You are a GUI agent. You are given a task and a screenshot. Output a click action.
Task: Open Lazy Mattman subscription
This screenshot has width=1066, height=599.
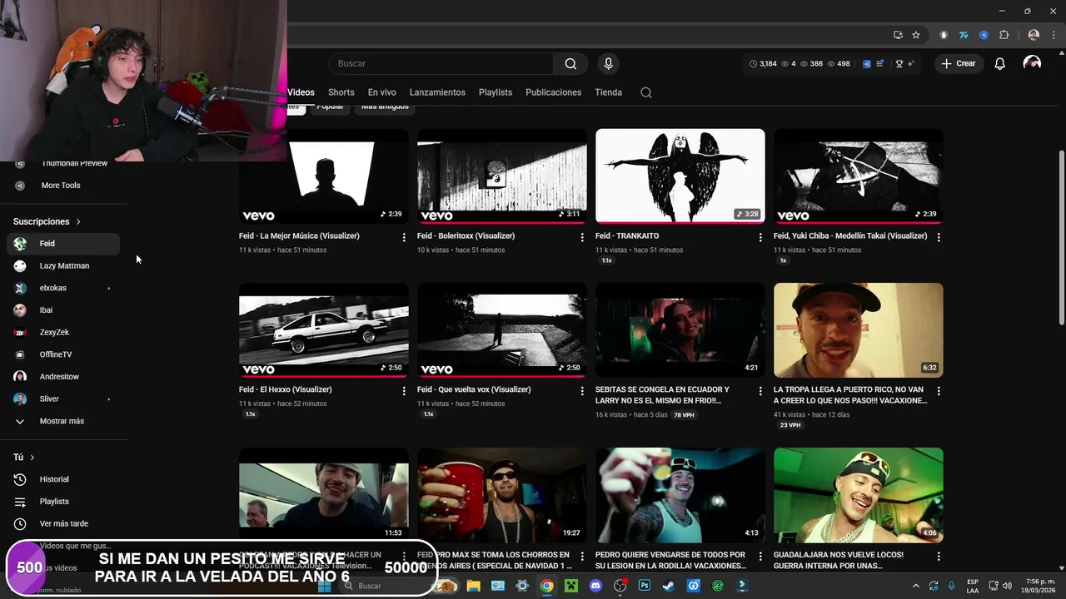[x=62, y=266]
